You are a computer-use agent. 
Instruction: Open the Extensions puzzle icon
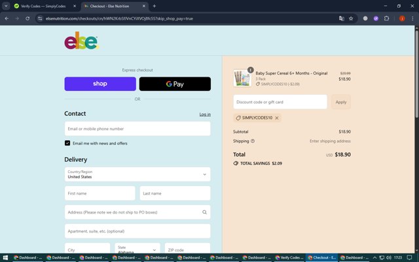tap(386, 18)
